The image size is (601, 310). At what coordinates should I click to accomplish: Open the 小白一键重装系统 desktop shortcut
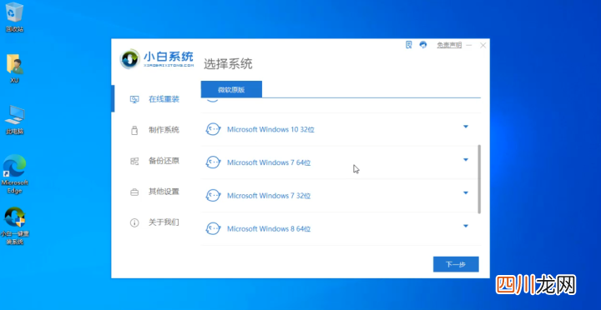coord(14,226)
